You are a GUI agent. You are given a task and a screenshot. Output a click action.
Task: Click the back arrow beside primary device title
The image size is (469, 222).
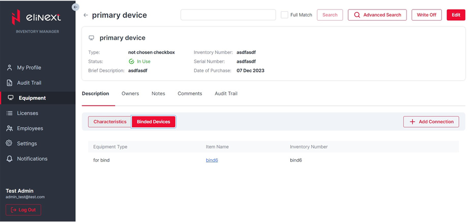(x=86, y=15)
